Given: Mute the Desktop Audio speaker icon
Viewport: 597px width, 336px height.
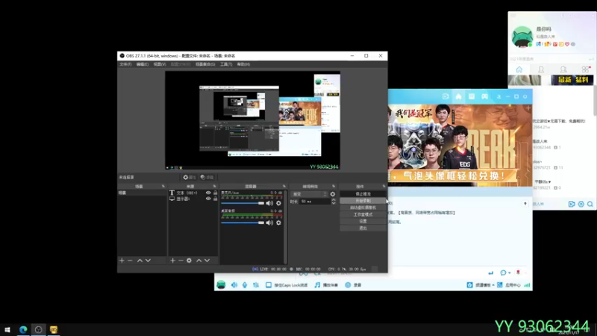Looking at the screenshot, I should click(x=269, y=223).
